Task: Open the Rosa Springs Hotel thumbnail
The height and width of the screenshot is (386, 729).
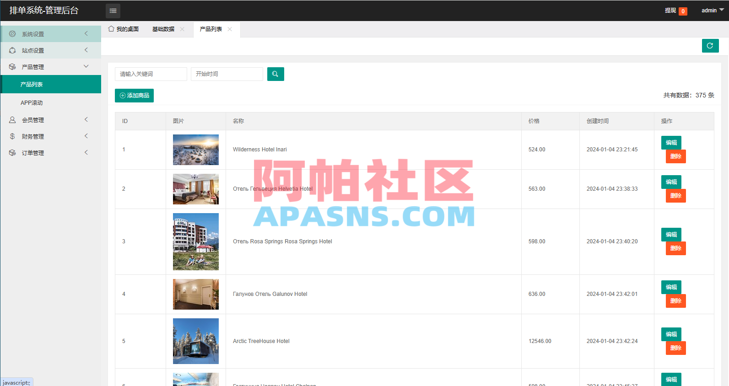Action: click(196, 241)
